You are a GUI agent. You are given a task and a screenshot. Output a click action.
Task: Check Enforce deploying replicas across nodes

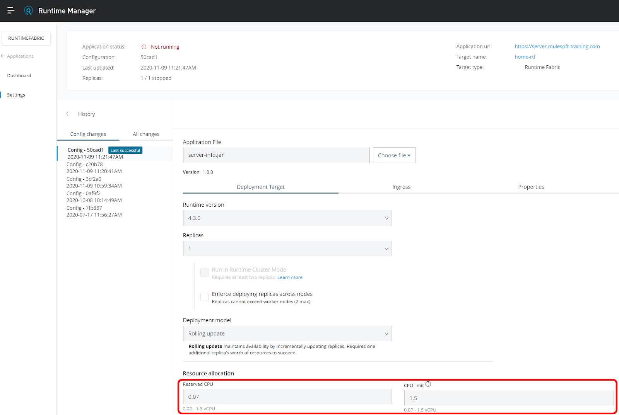(204, 297)
